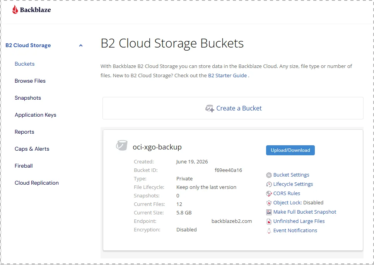Follow the B2 Starter Guide link
374x265 pixels.
(x=227, y=76)
